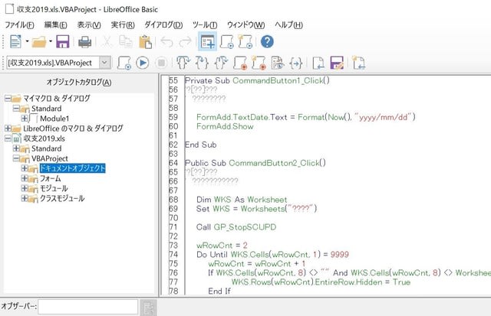Viewport: 491px width, 316px height.
Task: Collapse Standard under マイマクロ & ダイアログ
Action: (16, 109)
